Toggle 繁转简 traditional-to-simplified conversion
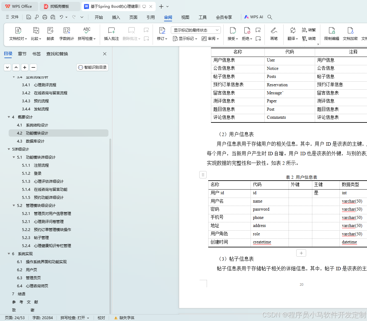 point(309,38)
